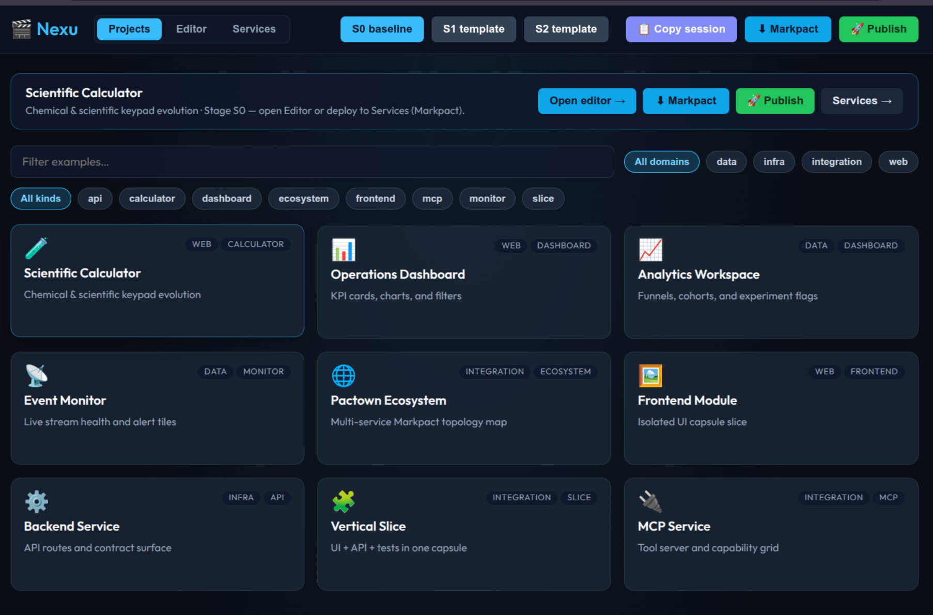This screenshot has height=615, width=933.
Task: Open the Editor tab
Action: coord(191,29)
